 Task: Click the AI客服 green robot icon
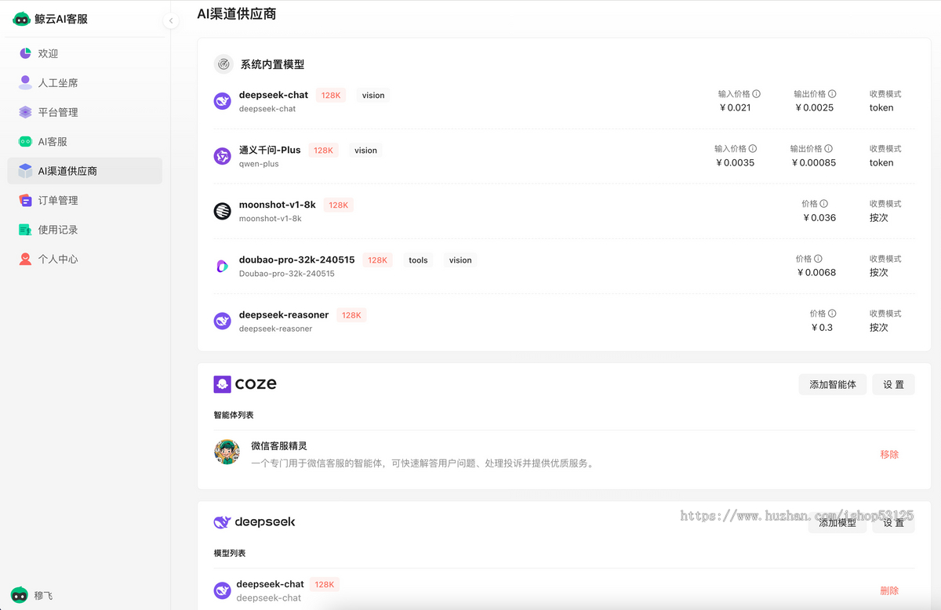25,141
